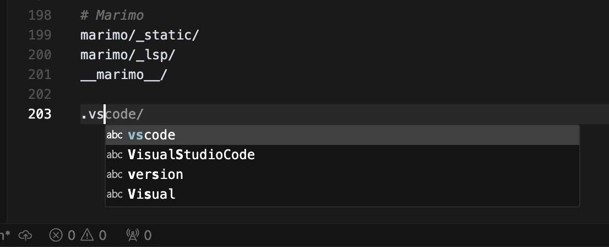This screenshot has height=247, width=609.
Task: Click the abc icon beside vscode
Action: [115, 135]
